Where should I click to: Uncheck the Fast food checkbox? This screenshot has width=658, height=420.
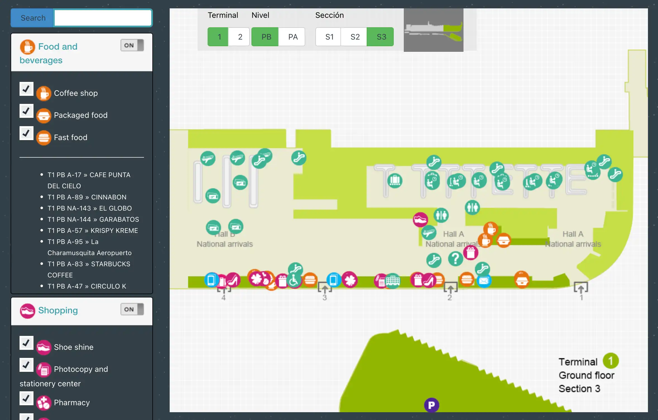(26, 133)
